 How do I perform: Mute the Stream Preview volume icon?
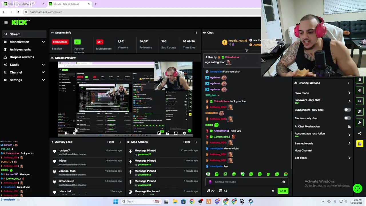click(74, 133)
